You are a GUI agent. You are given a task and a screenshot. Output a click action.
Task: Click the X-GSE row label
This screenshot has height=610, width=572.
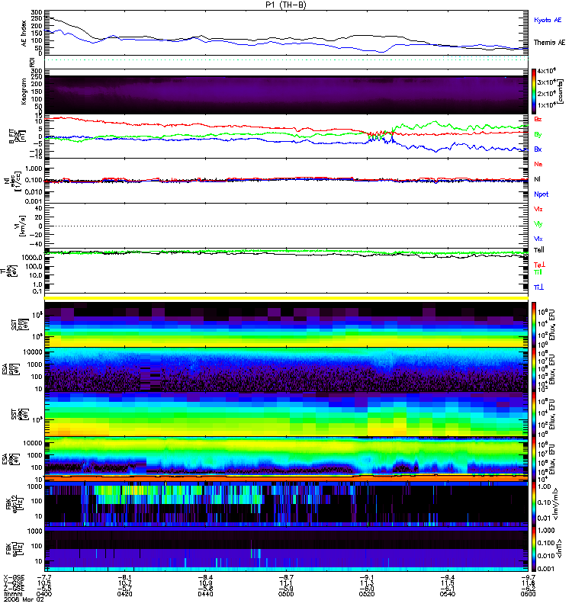pos(14,577)
